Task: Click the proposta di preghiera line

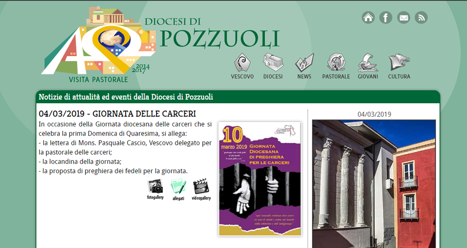Action: (x=113, y=171)
